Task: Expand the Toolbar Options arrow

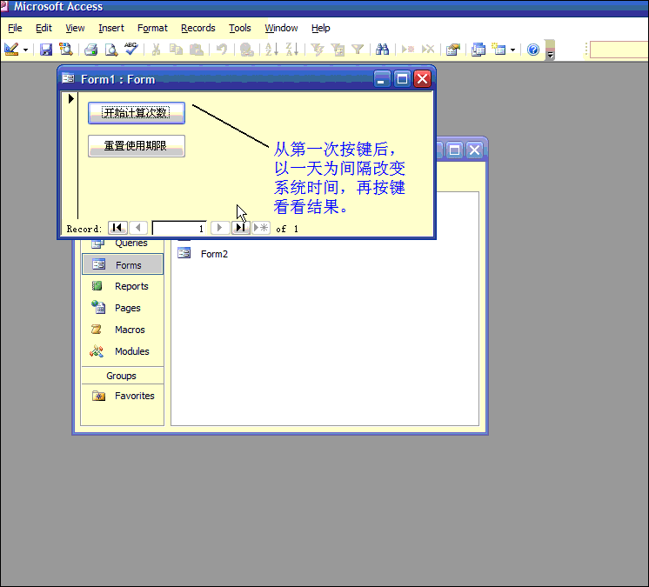Action: click(550, 50)
